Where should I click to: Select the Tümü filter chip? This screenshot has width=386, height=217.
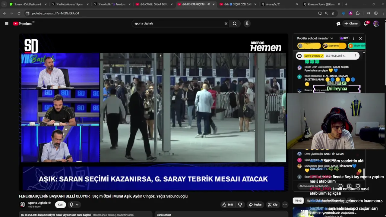click(298, 200)
